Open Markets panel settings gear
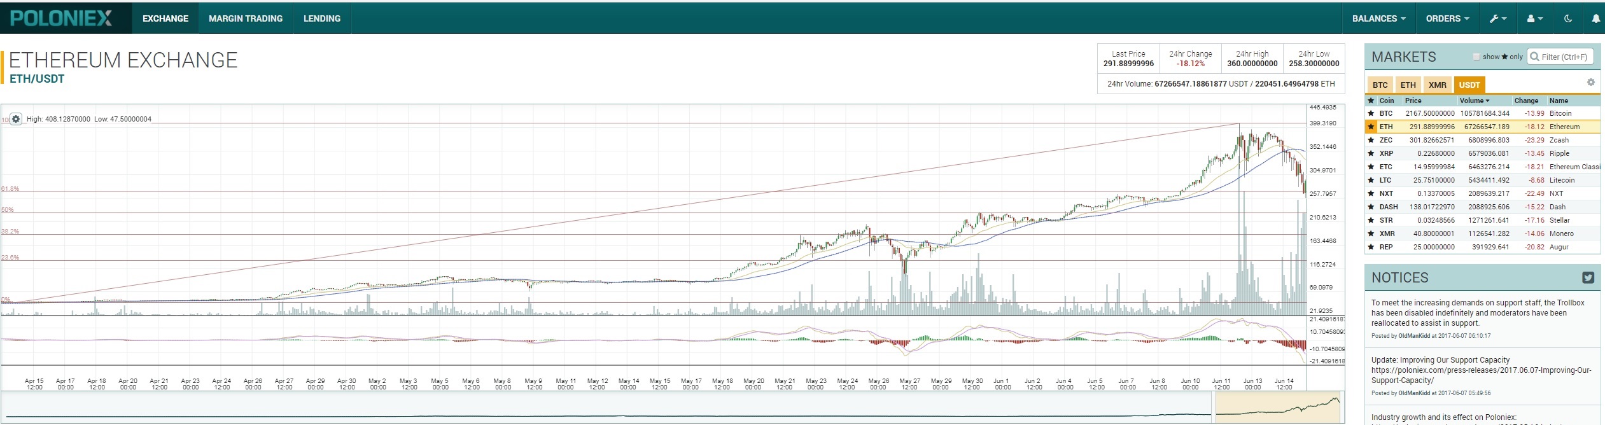This screenshot has width=1605, height=425. point(1590,82)
